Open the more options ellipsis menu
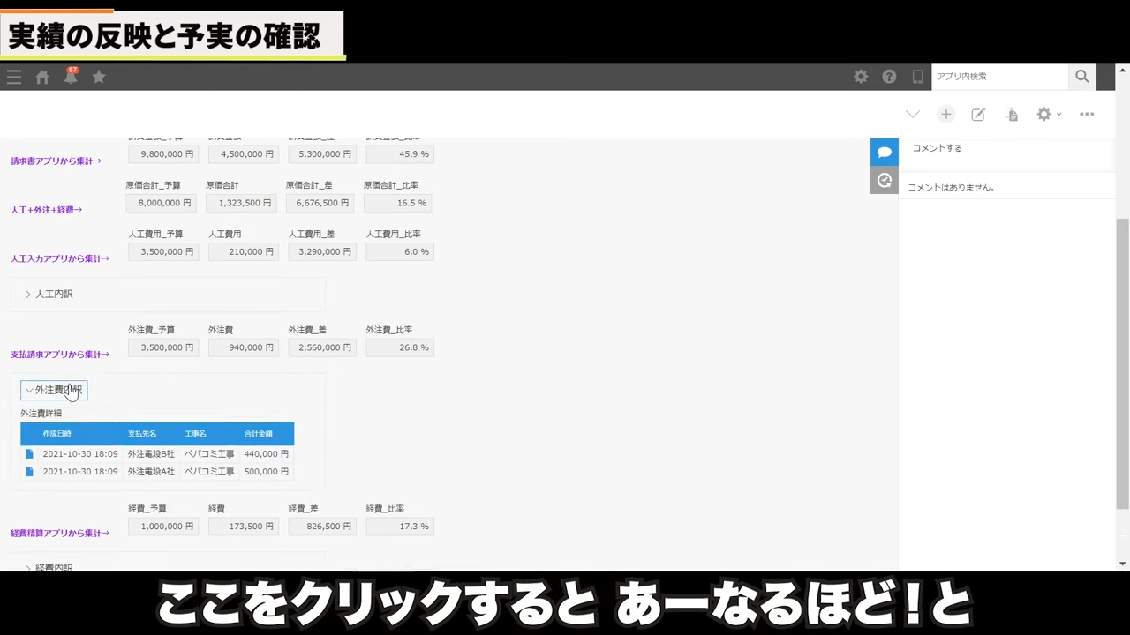This screenshot has height=635, width=1130. [1087, 115]
